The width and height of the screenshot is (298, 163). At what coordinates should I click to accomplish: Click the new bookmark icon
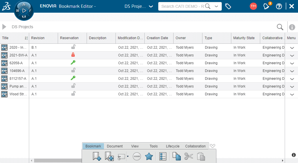(x=97, y=156)
